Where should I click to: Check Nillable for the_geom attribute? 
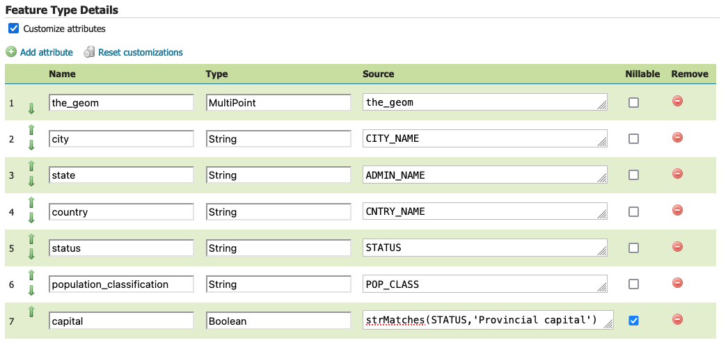point(633,102)
